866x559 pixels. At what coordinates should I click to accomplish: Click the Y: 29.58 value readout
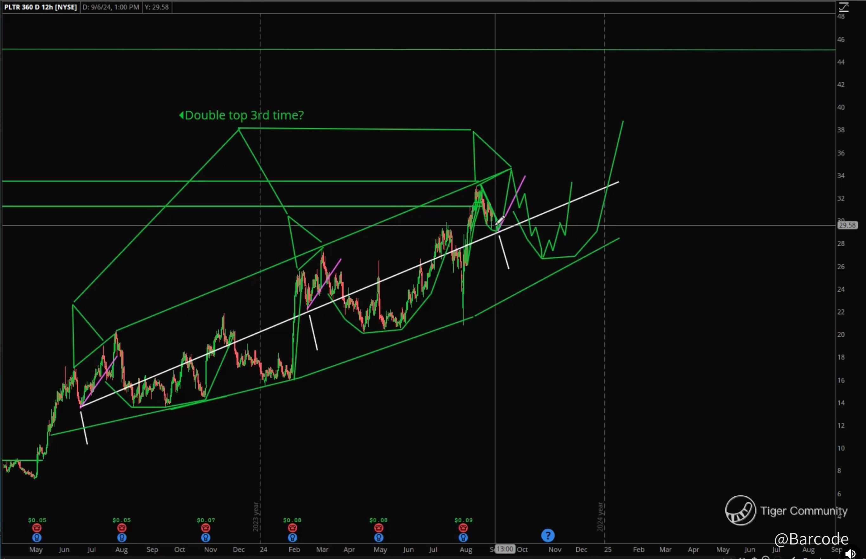click(x=157, y=7)
